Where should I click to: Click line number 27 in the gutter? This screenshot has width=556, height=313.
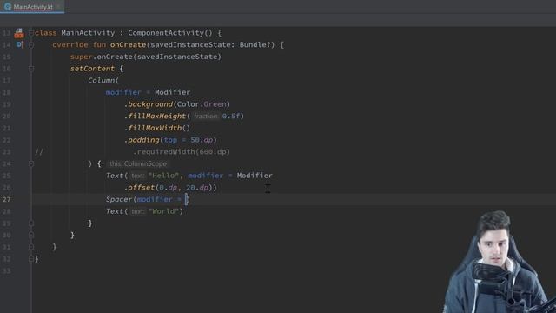tap(7, 199)
